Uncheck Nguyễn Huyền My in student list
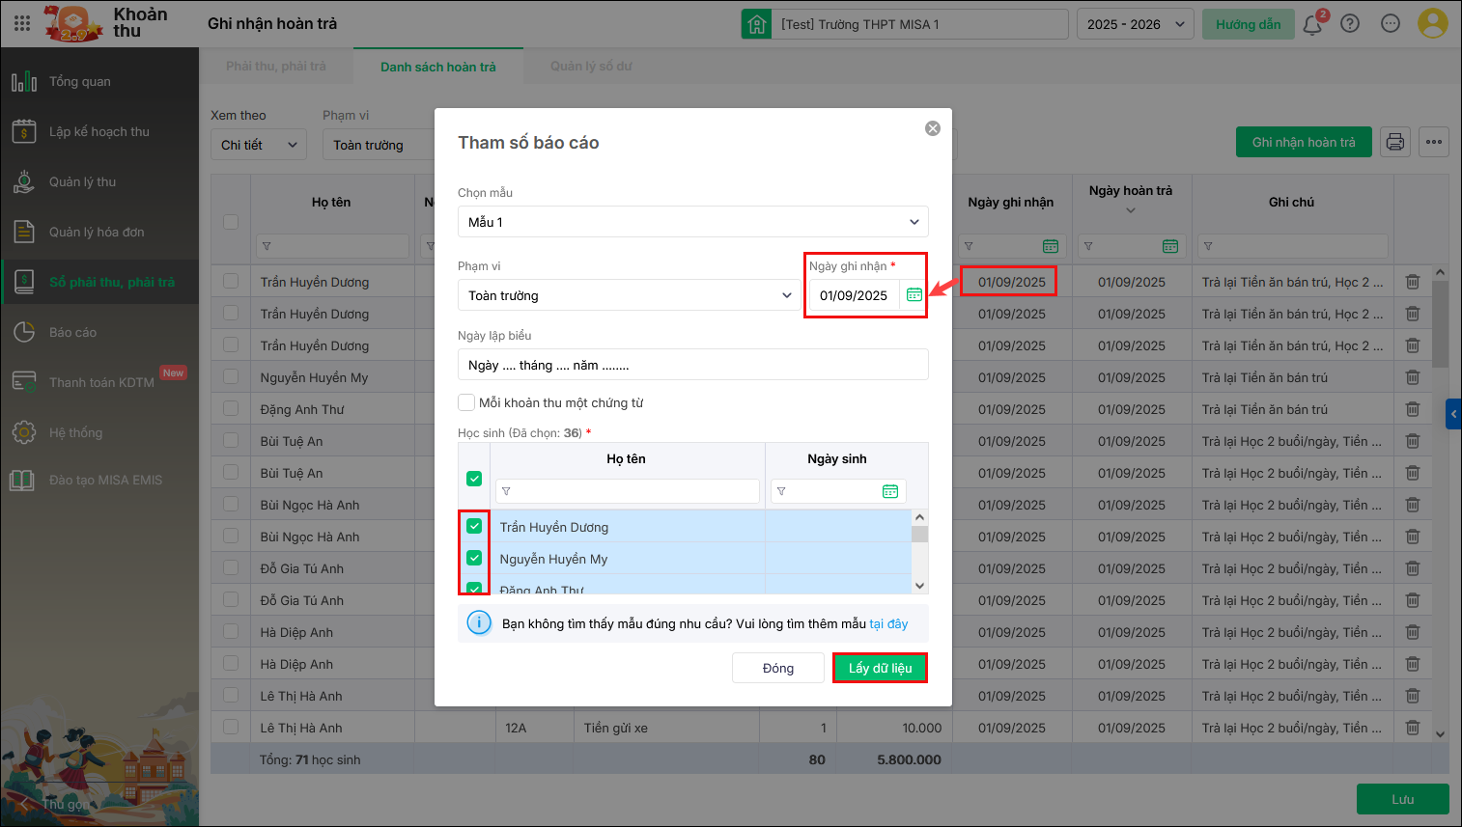Viewport: 1462px width, 827px height. point(474,558)
